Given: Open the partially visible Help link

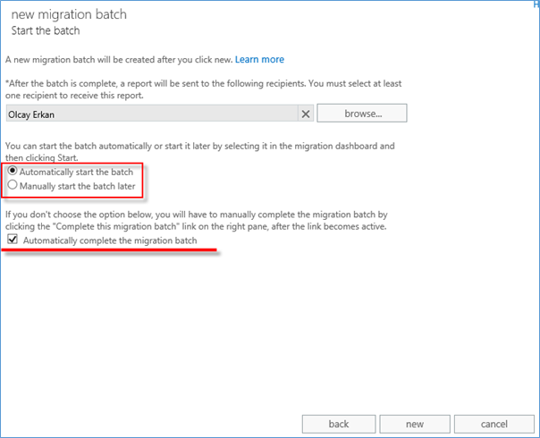Looking at the screenshot, I should (x=536, y=4).
